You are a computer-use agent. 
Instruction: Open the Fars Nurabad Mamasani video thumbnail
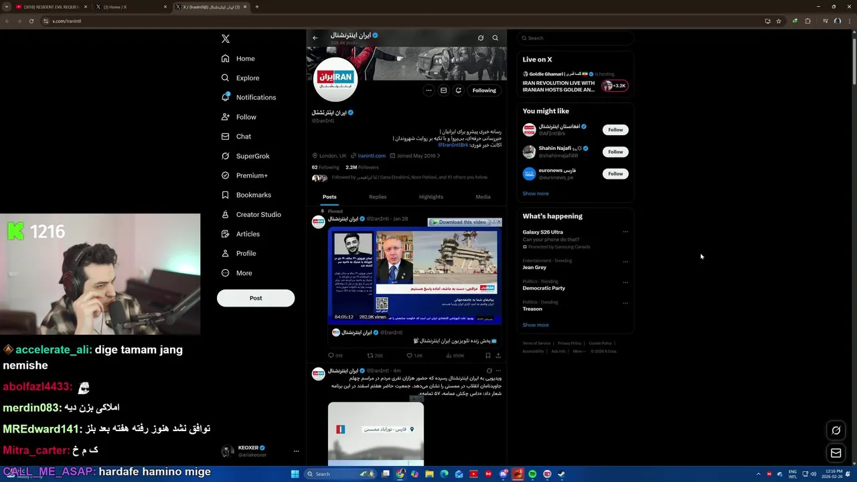point(376,433)
